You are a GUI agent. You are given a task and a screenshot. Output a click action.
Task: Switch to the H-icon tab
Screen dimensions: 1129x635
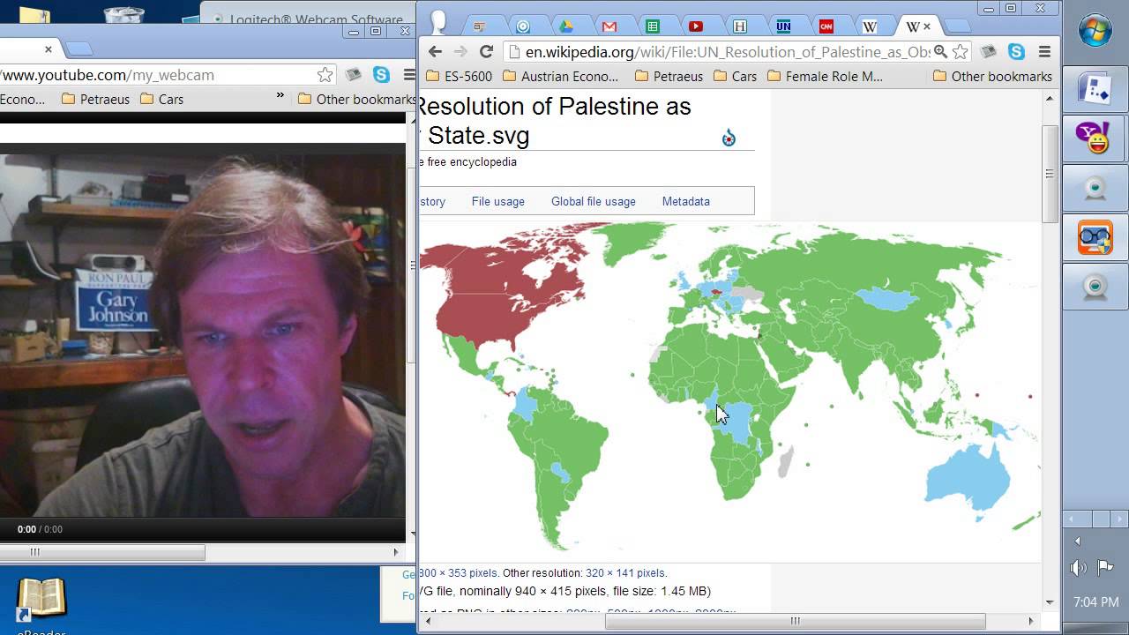(x=739, y=26)
